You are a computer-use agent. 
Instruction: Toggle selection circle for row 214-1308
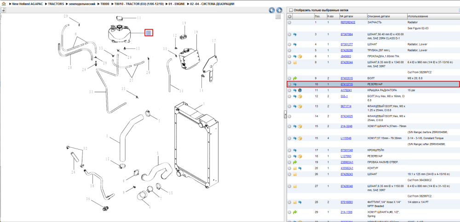pyautogui.click(x=289, y=212)
